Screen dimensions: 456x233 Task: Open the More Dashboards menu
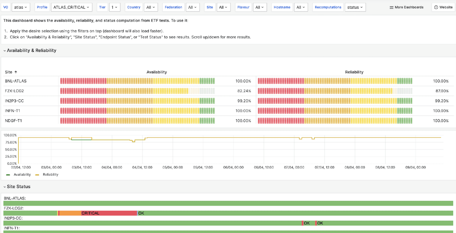click(406, 7)
